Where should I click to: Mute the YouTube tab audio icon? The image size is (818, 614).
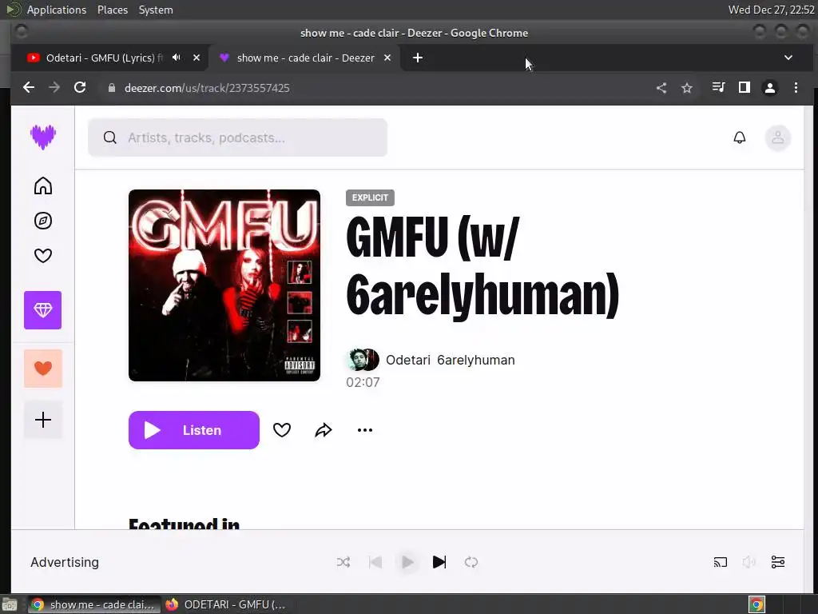pos(177,58)
